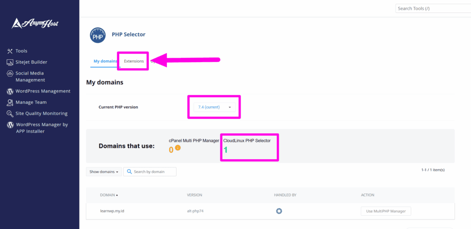The height and width of the screenshot is (229, 471).
Task: Switch to the Extensions tab
Action: [x=134, y=61]
